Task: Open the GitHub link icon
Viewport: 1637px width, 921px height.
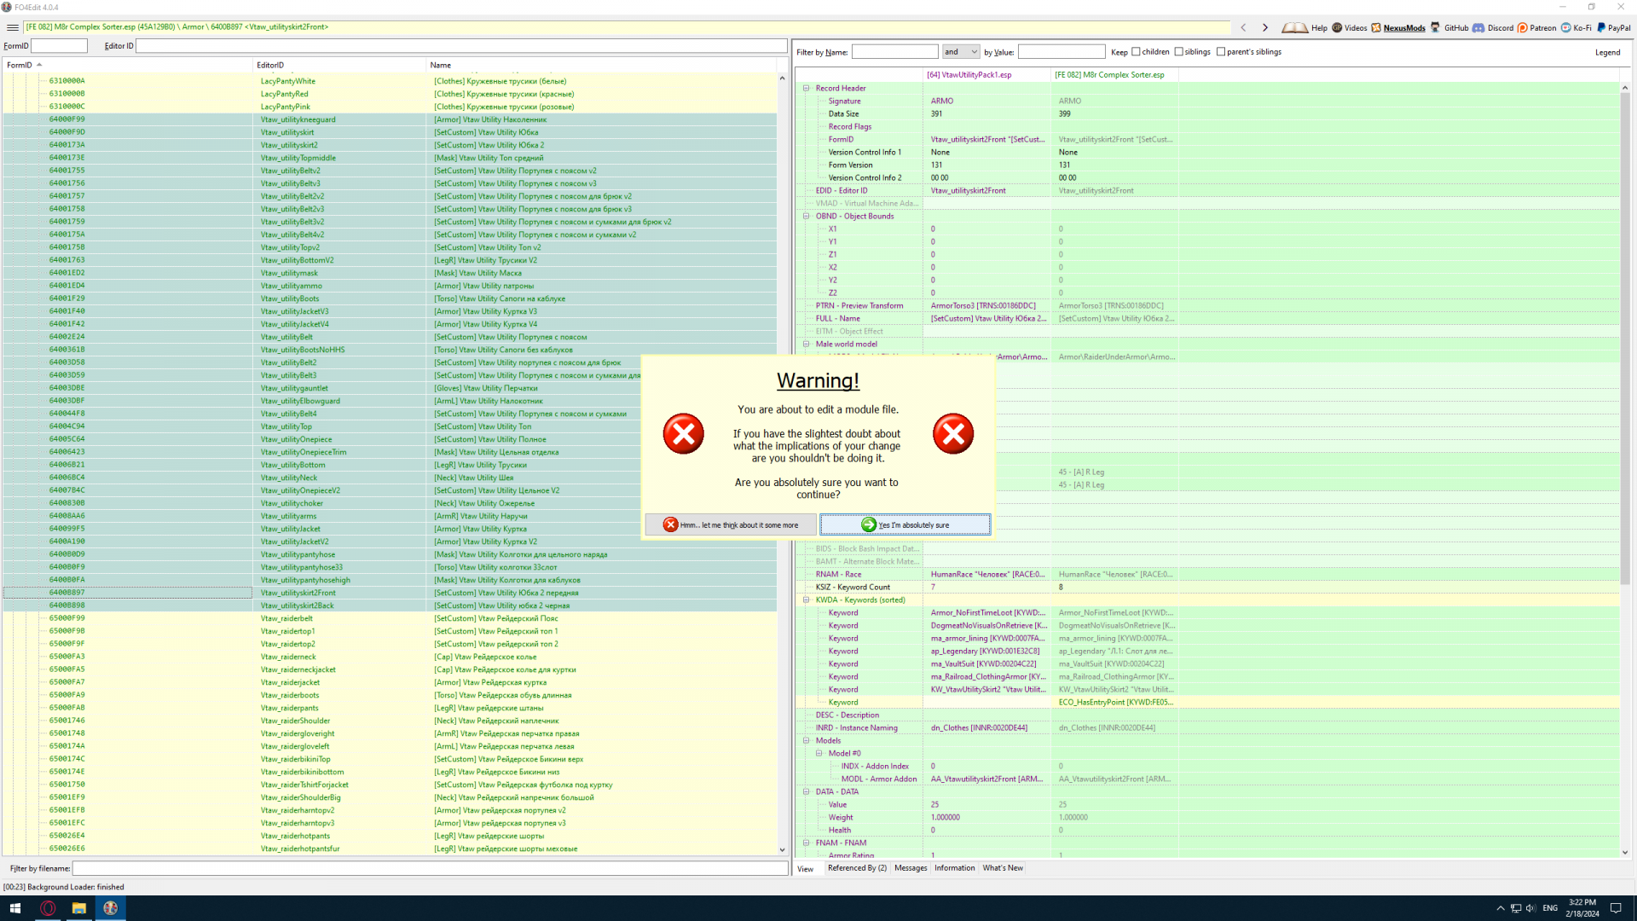Action: 1435,28
